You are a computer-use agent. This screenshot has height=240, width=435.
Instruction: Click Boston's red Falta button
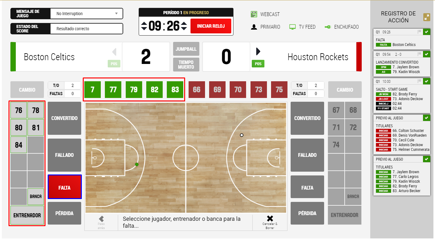click(x=65, y=187)
